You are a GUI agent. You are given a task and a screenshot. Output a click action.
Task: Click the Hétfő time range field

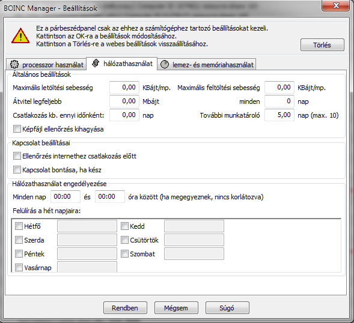coord(87,226)
